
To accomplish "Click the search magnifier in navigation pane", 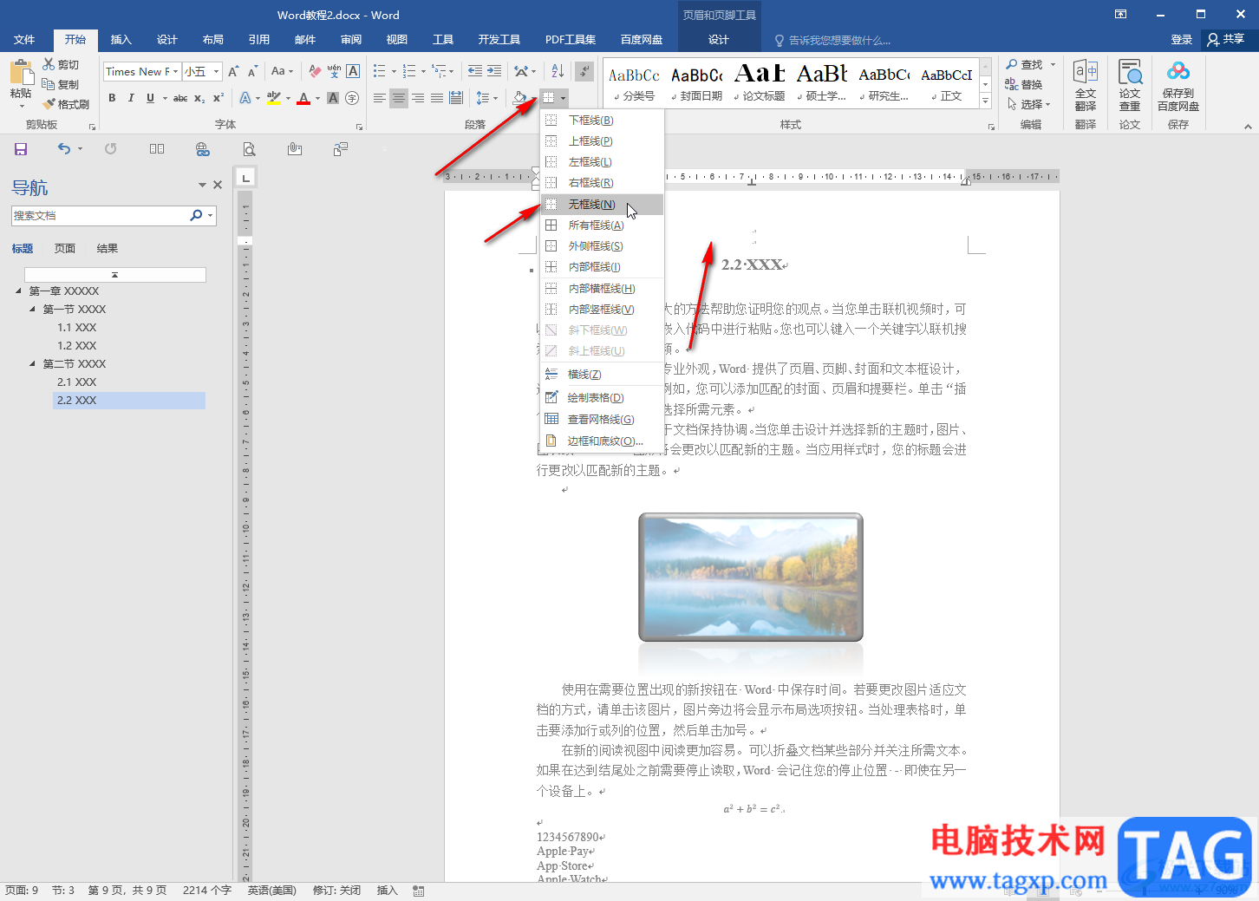I will coord(196,215).
